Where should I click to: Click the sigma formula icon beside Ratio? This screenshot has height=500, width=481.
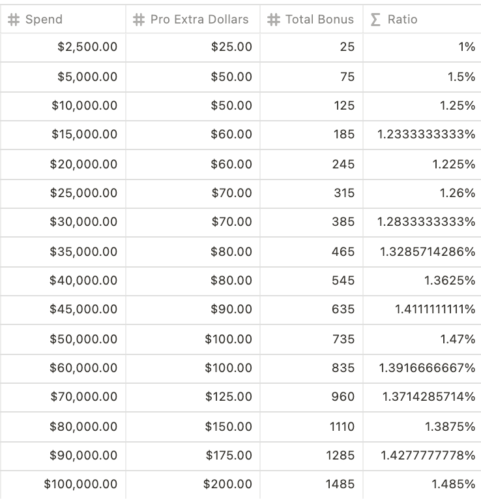tap(375, 20)
